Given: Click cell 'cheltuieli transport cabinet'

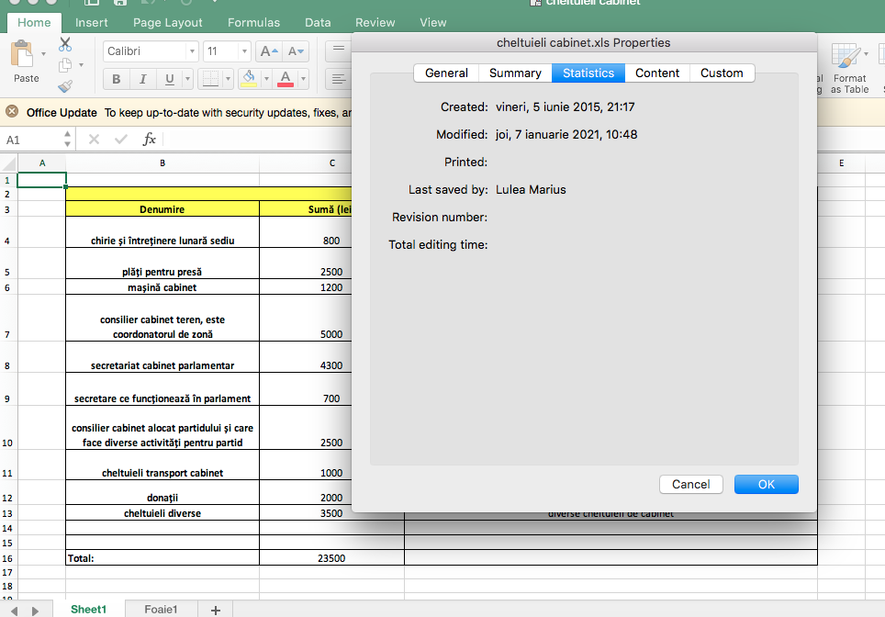Looking at the screenshot, I should click(x=162, y=466).
